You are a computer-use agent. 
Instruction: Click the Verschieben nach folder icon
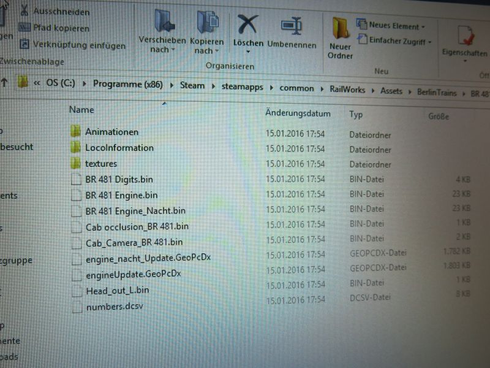164,21
